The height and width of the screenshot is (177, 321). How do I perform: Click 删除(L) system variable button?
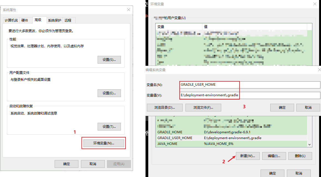tap(300, 156)
